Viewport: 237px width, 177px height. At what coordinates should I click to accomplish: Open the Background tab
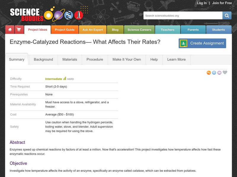[43, 60]
